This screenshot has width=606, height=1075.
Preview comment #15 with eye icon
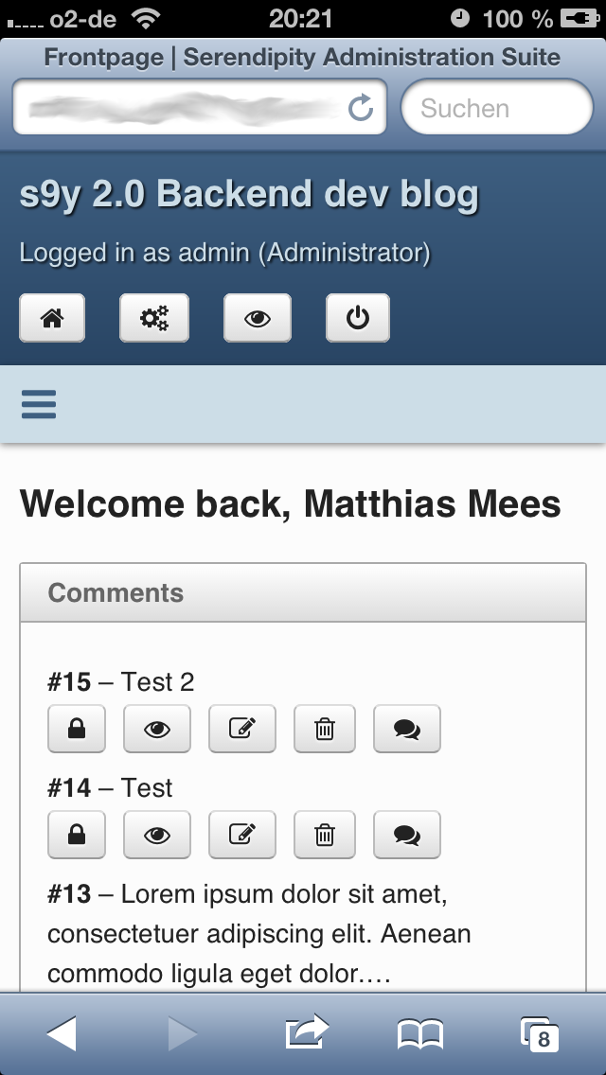pyautogui.click(x=156, y=729)
